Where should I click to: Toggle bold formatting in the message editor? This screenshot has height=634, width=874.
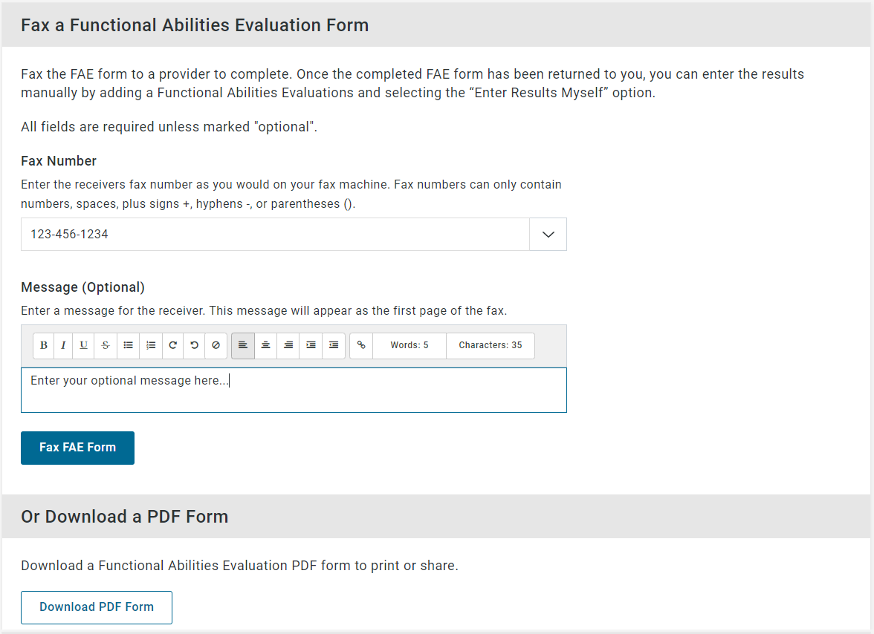click(x=44, y=345)
